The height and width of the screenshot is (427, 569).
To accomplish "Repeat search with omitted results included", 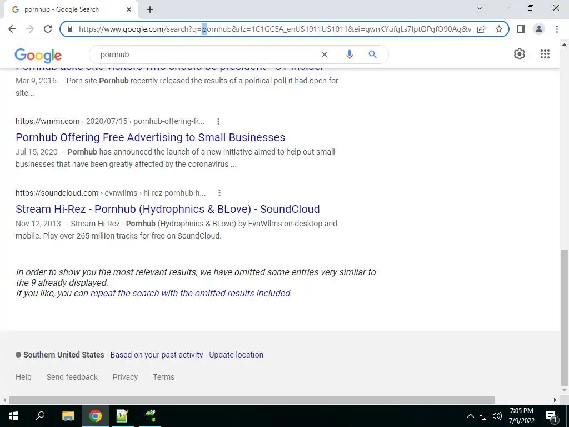I will pyautogui.click(x=191, y=293).
